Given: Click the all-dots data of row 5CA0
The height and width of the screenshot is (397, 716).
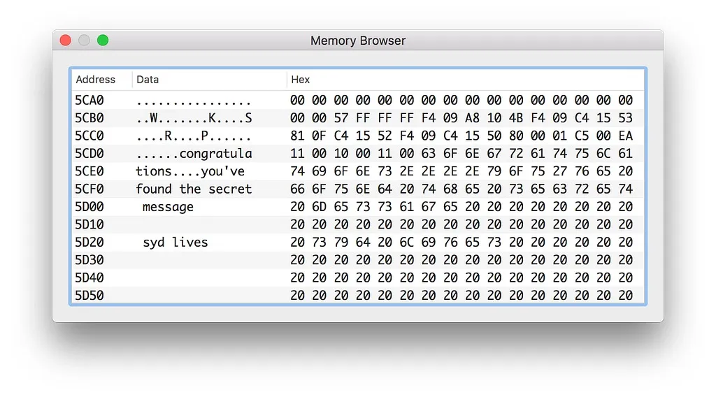Looking at the screenshot, I should 194,103.
